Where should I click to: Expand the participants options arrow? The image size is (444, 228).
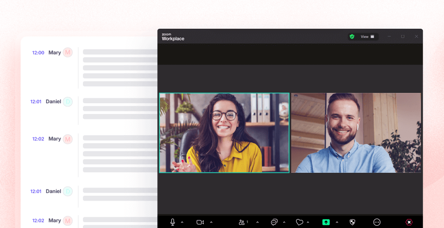(x=257, y=222)
